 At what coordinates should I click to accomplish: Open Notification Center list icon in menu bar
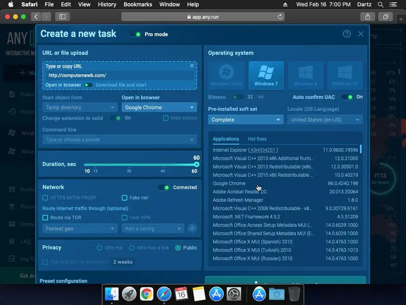393,4
